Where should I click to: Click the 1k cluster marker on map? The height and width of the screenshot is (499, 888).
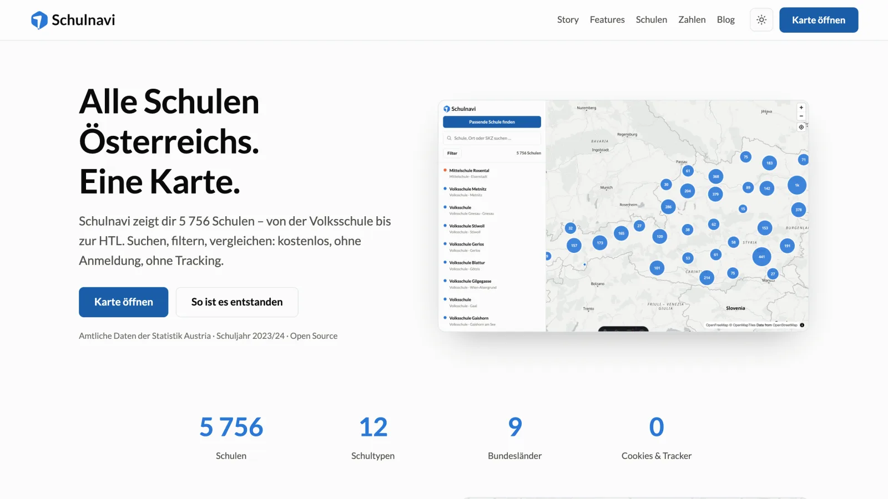click(797, 185)
